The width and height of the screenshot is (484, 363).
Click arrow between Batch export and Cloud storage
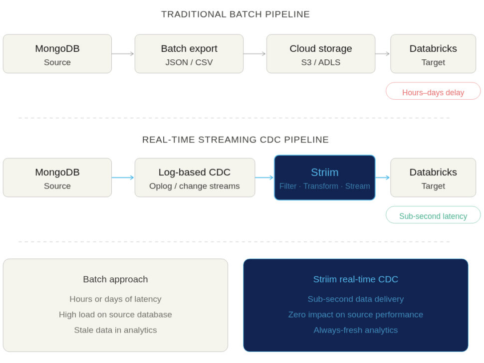click(x=255, y=54)
